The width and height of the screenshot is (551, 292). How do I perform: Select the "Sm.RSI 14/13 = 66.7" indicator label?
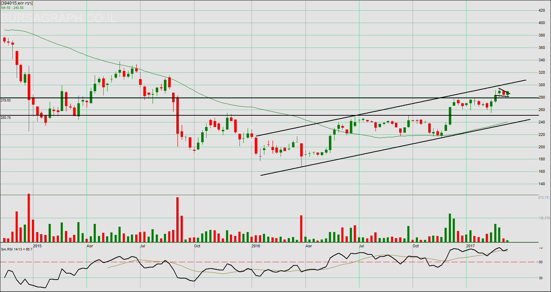pos(17,249)
